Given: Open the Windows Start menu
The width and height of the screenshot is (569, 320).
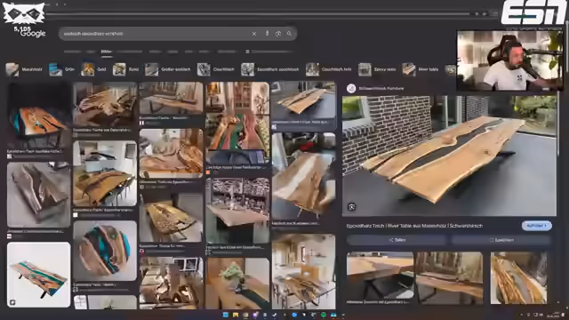Looking at the screenshot, I should [x=225, y=315].
